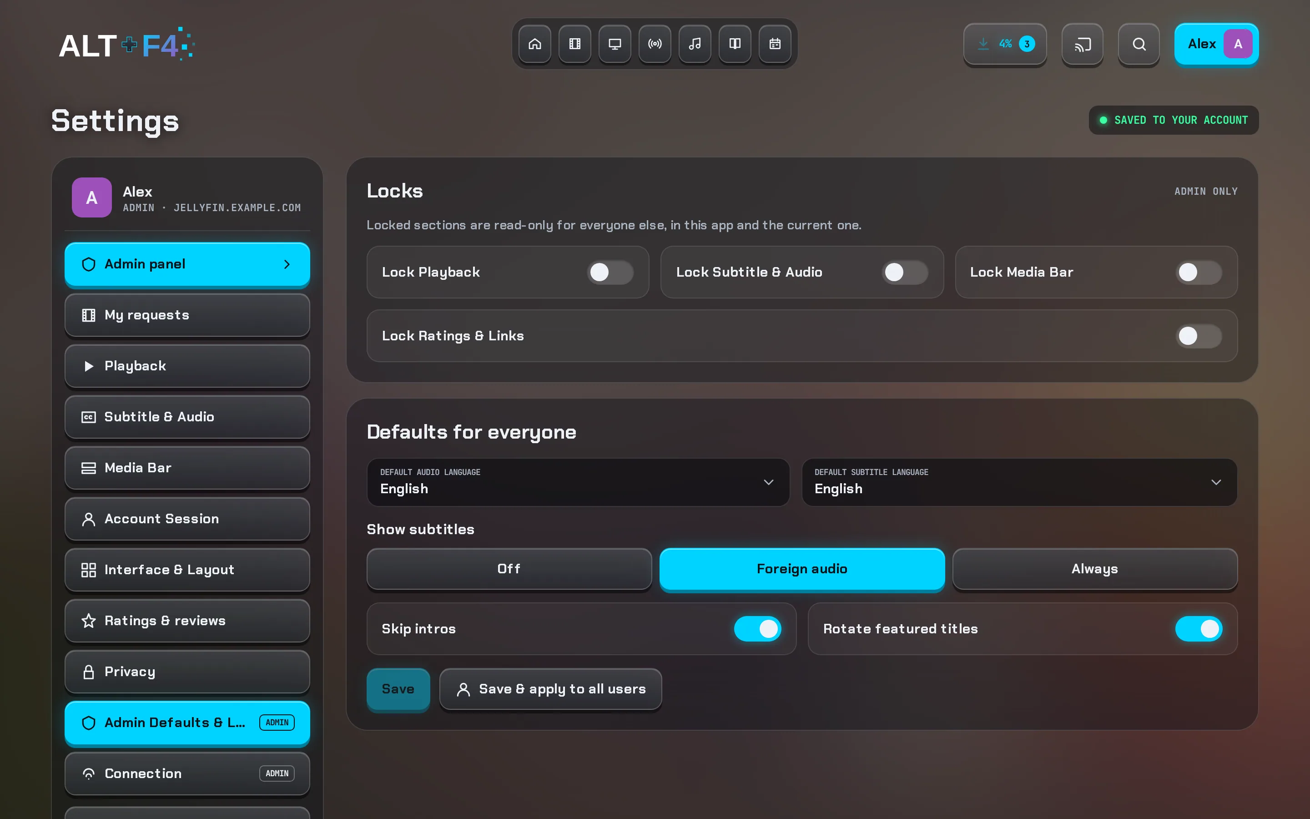Select Foreign audio subtitle option

pos(802,569)
